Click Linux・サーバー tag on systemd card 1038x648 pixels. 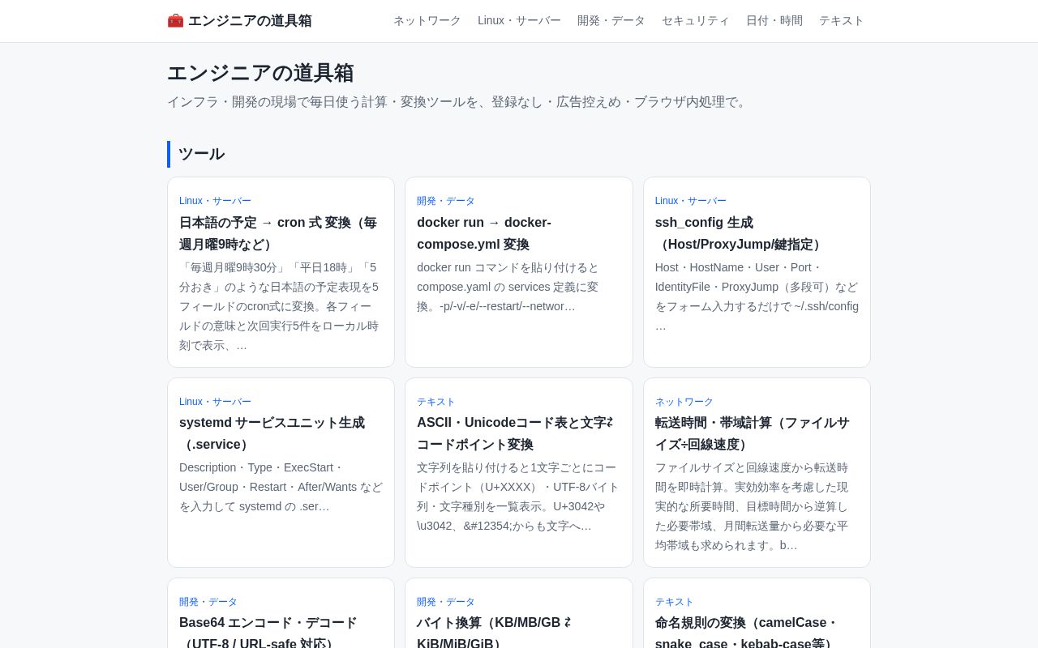click(x=215, y=402)
